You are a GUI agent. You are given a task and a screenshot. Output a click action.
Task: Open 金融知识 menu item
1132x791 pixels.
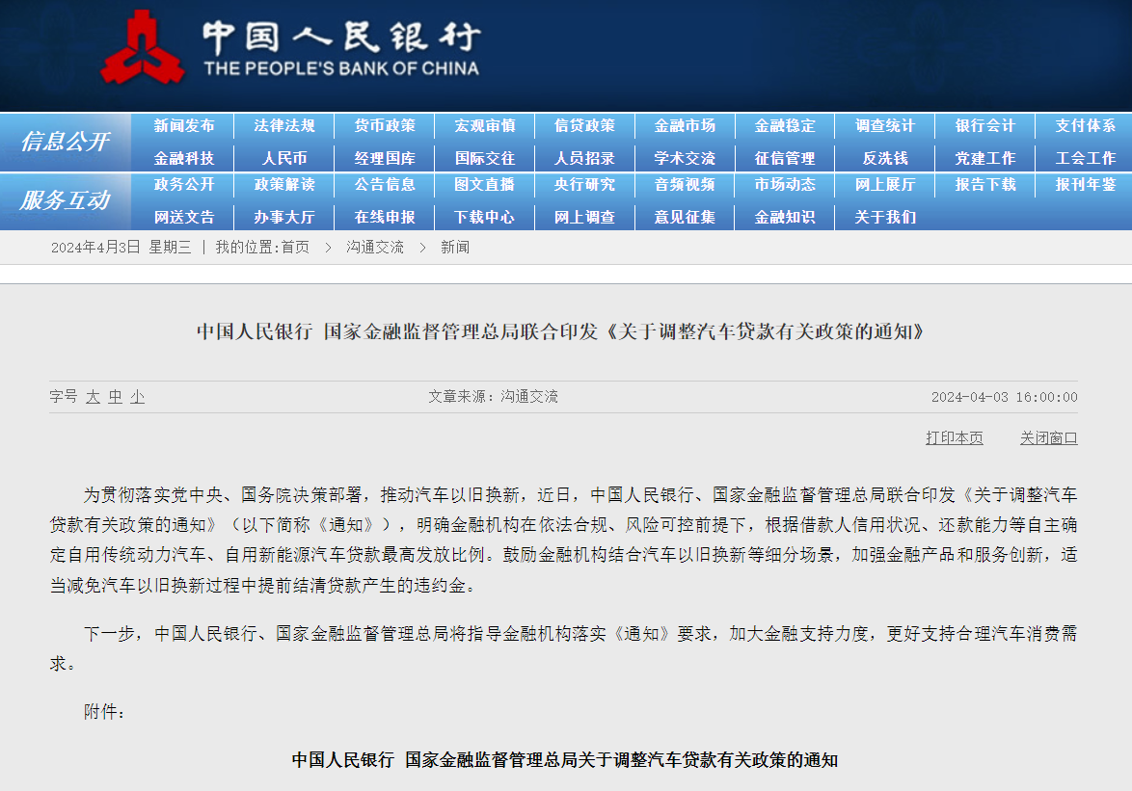pos(785,217)
